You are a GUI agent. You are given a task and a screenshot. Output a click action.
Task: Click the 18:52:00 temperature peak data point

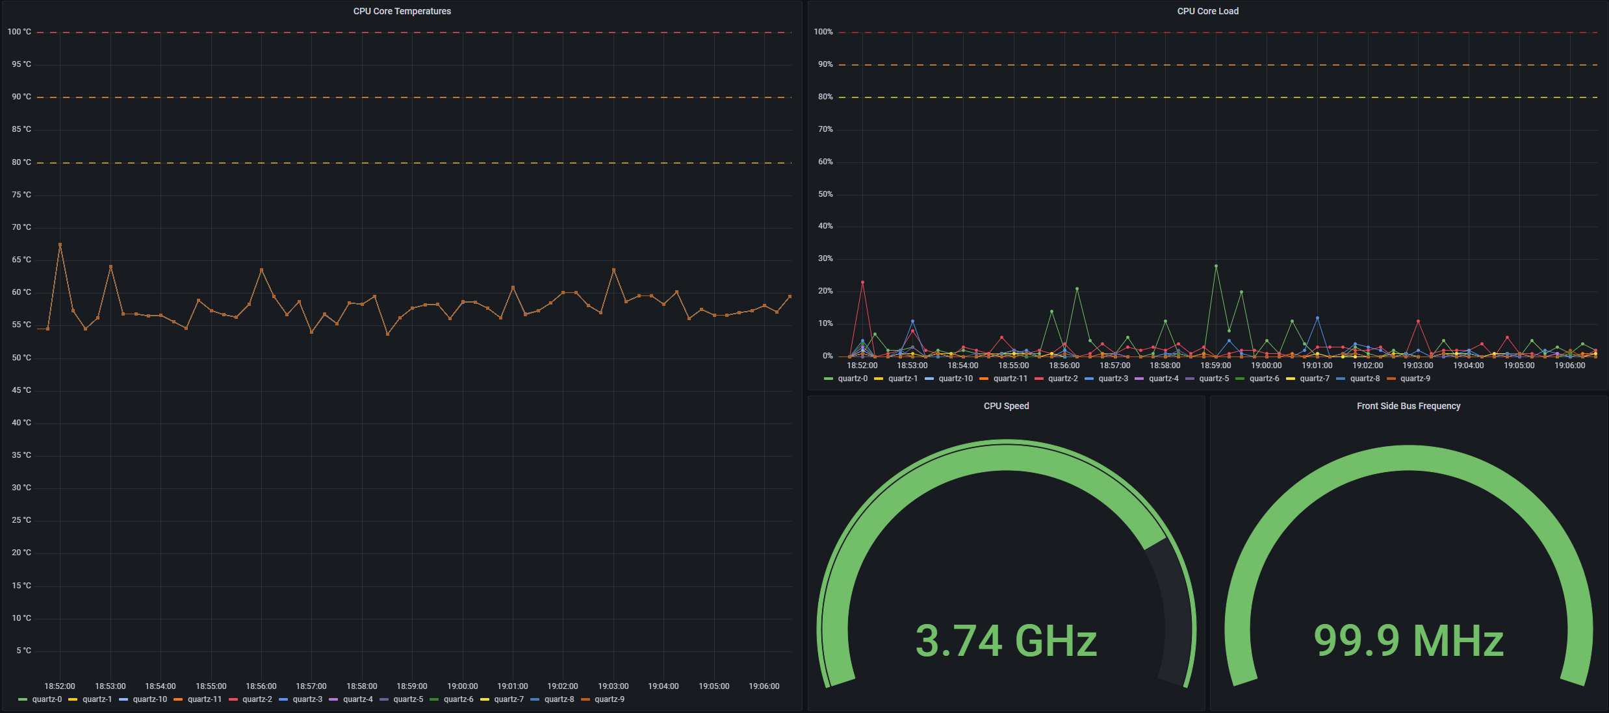click(x=60, y=245)
